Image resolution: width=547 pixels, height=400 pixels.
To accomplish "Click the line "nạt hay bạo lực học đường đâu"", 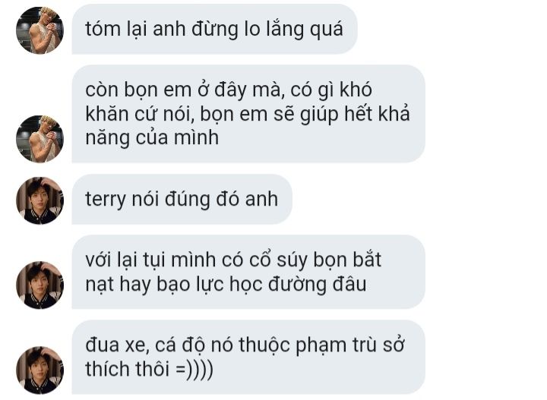I will [226, 285].
